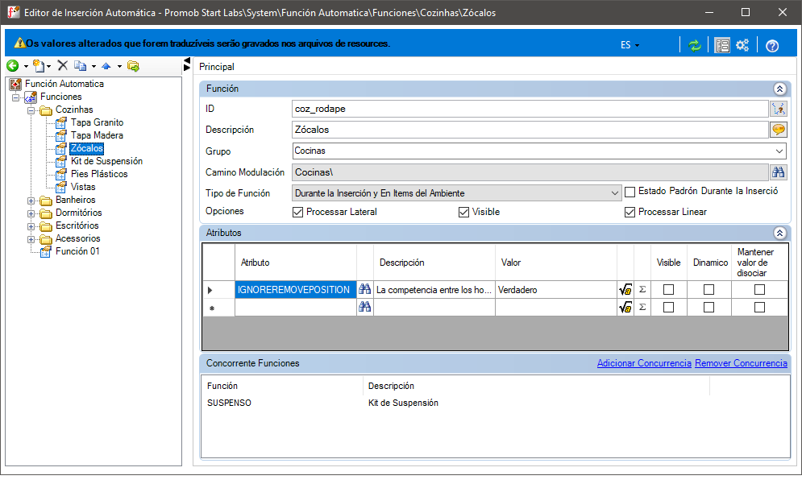This screenshot has height=484, width=802.
Task: Open the ES language dropdown
Action: [630, 45]
